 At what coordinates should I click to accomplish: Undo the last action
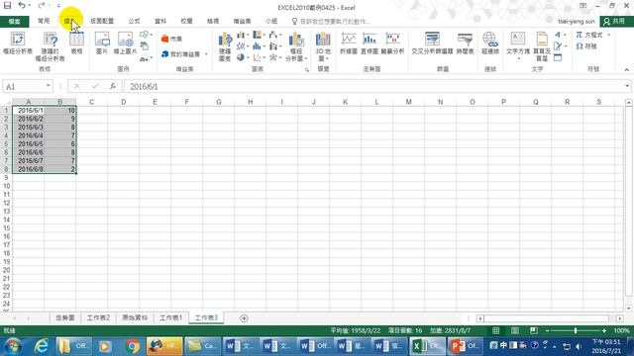point(22,6)
